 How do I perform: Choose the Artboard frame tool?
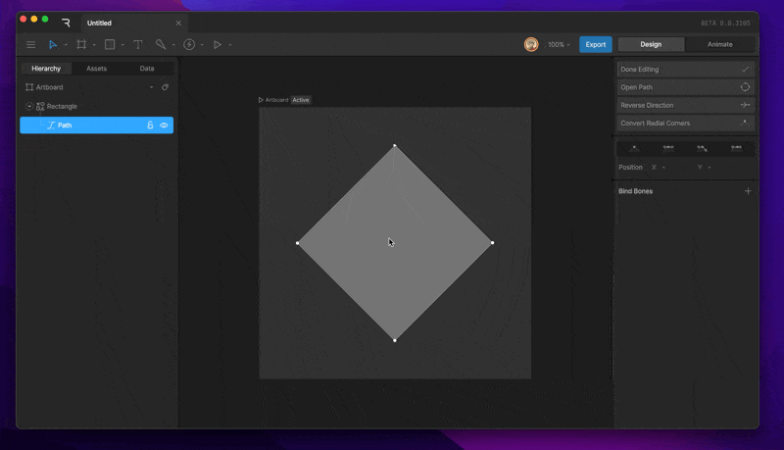[x=81, y=44]
